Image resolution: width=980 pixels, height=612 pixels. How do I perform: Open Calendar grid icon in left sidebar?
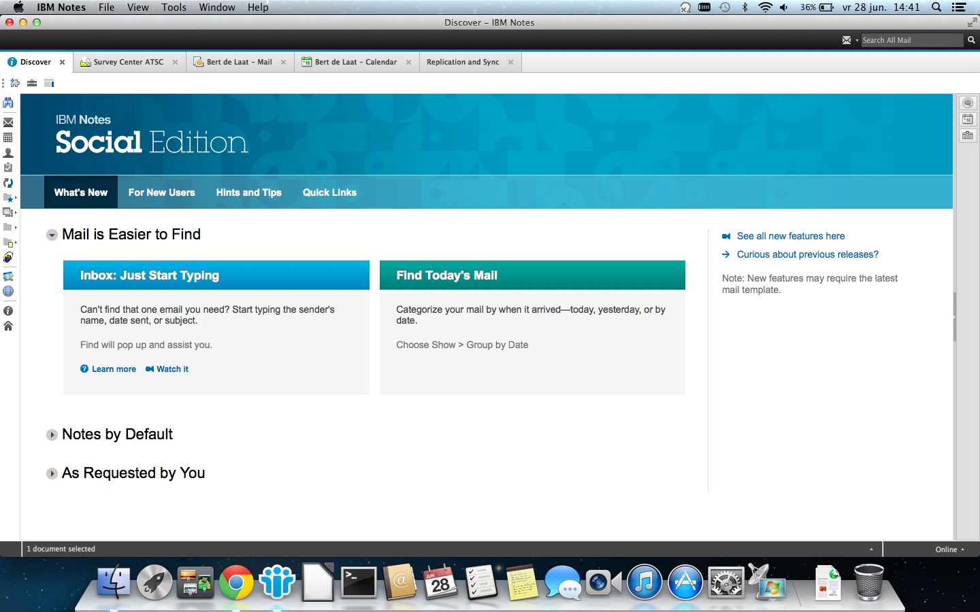[x=8, y=137]
